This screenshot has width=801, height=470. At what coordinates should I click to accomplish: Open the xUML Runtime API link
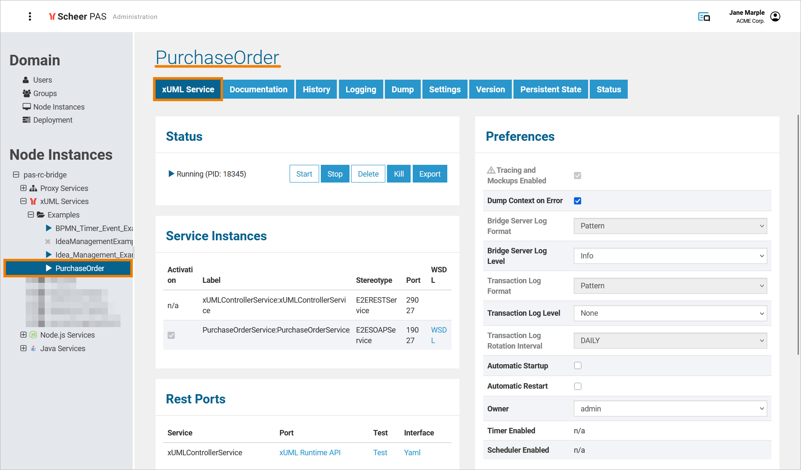click(310, 453)
